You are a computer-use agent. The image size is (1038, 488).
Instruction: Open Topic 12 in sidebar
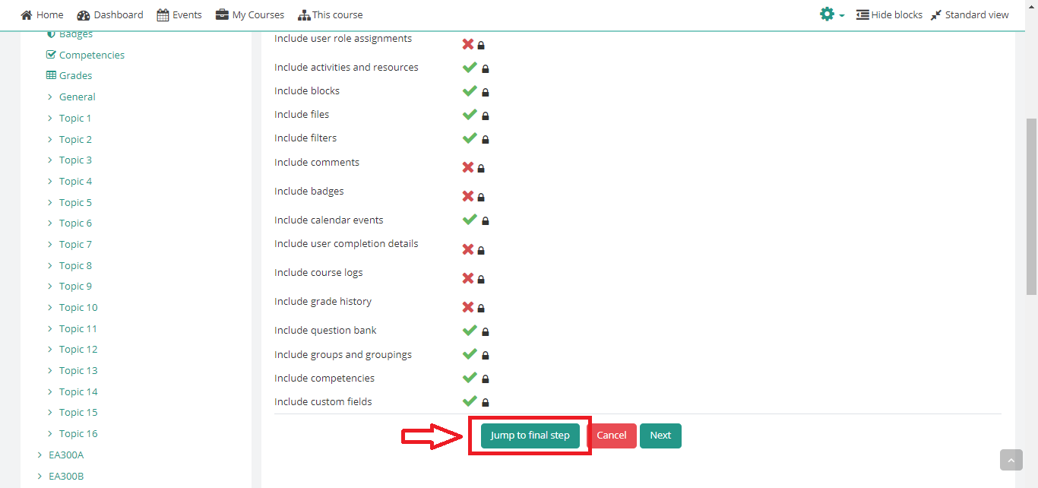78,349
